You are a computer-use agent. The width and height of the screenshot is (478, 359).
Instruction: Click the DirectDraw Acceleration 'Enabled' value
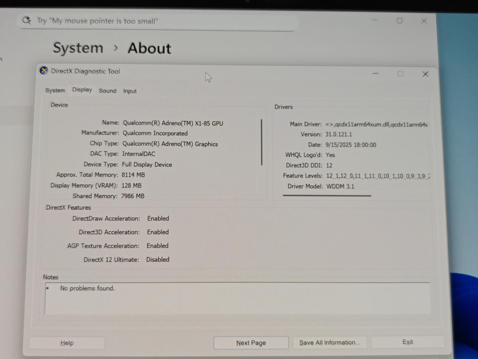tap(158, 218)
